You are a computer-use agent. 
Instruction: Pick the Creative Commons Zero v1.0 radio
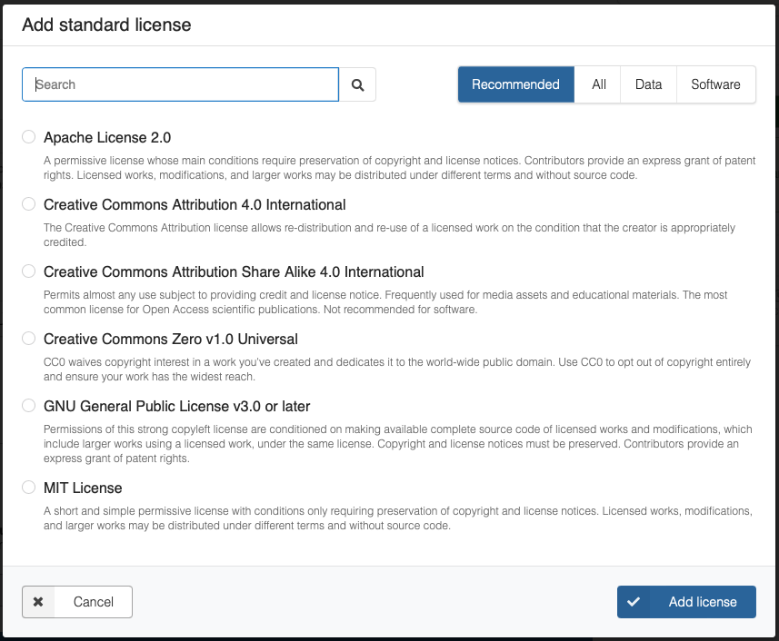pyautogui.click(x=29, y=339)
